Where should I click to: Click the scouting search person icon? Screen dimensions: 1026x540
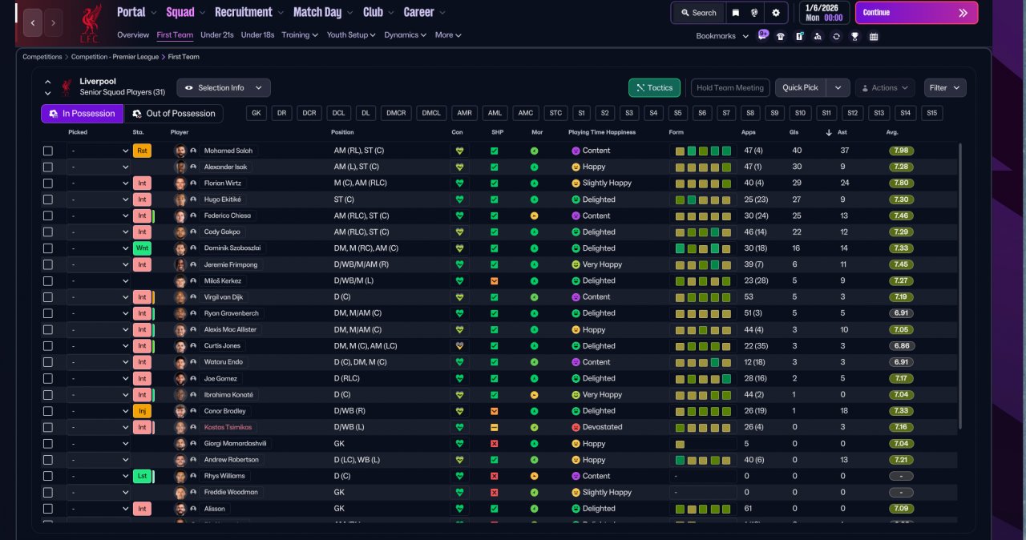[818, 36]
